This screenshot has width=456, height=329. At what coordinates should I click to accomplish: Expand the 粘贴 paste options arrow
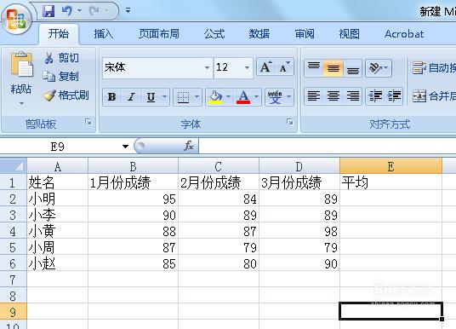(21, 103)
